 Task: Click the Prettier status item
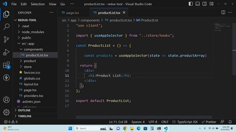pyautogui.click(x=209, y=122)
